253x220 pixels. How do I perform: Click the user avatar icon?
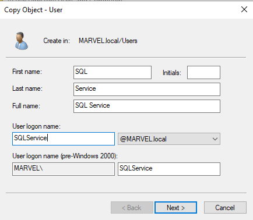point(22,41)
